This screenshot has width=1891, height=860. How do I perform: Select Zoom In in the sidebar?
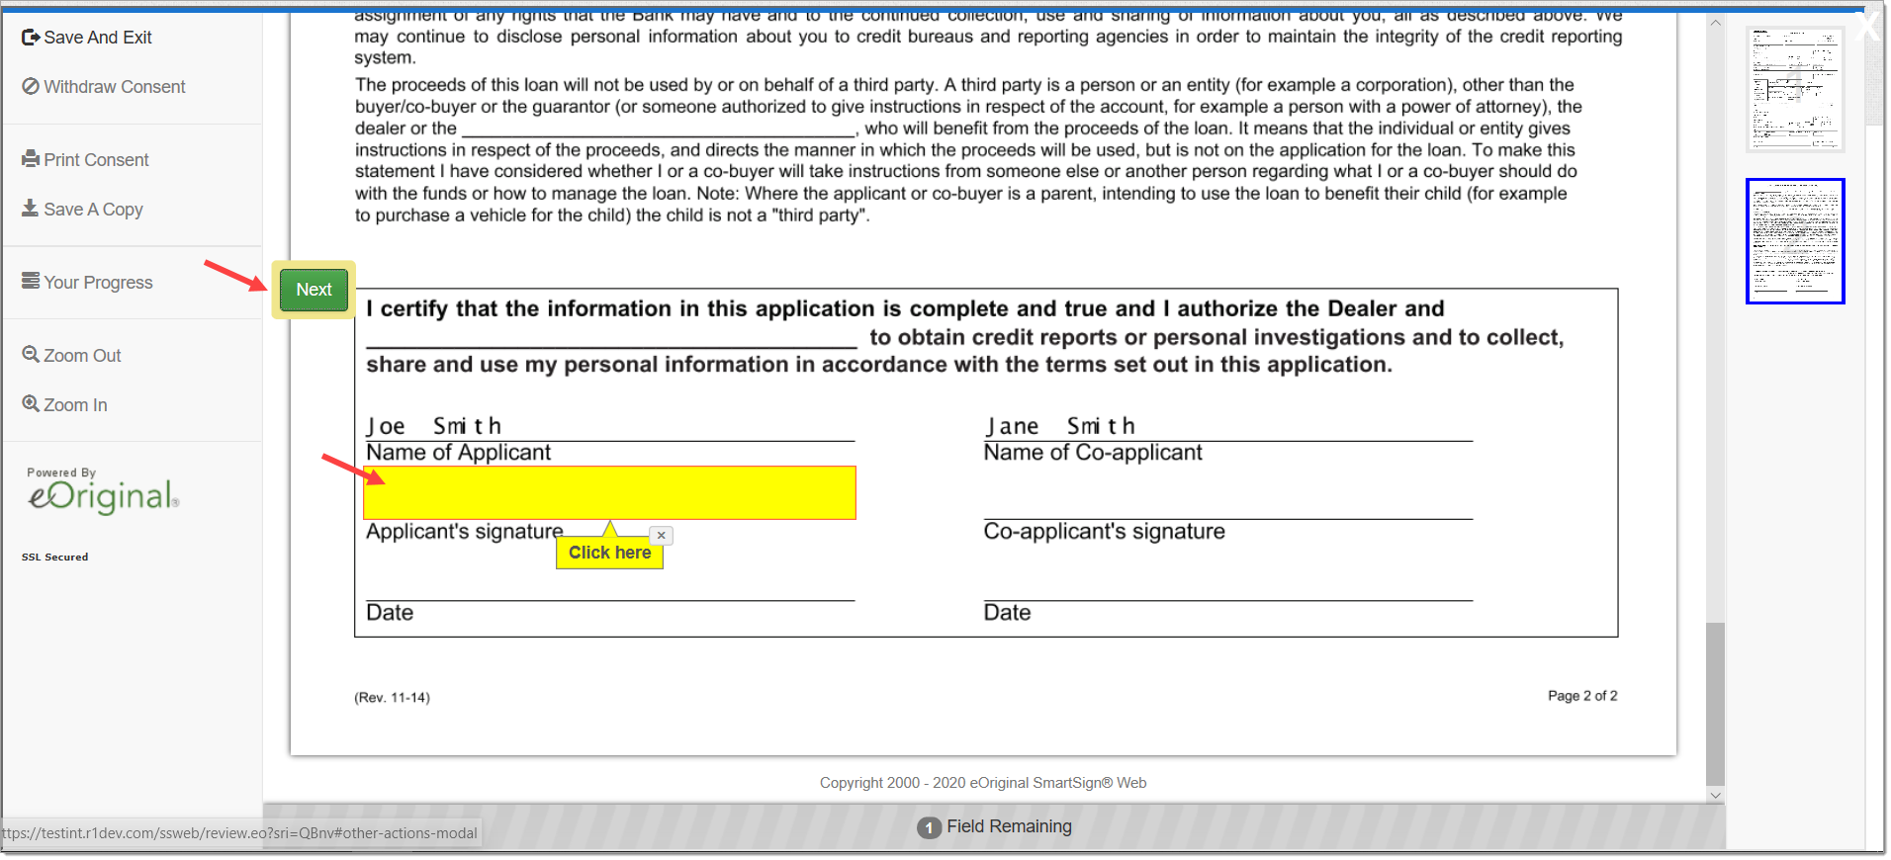pos(65,405)
